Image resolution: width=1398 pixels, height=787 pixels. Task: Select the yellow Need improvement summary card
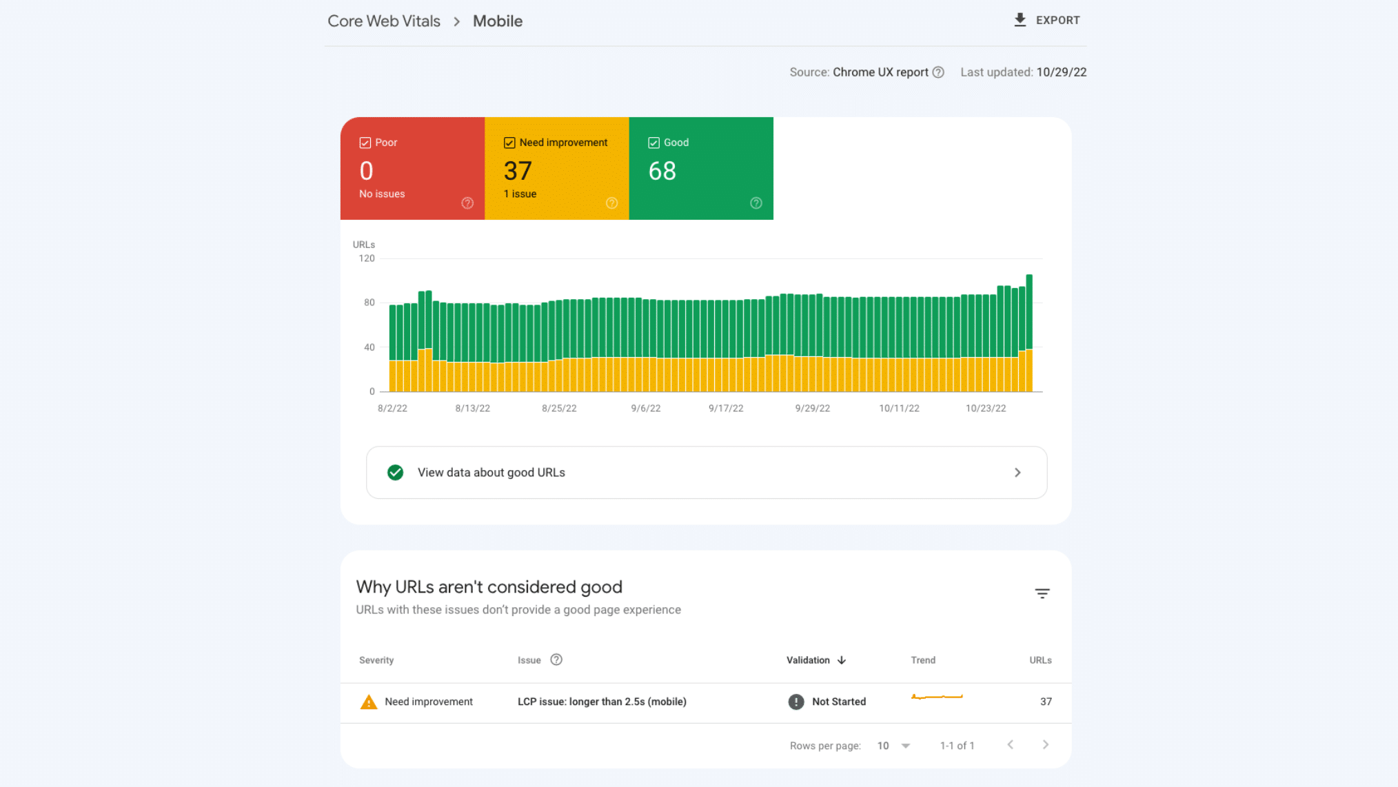pyautogui.click(x=557, y=168)
